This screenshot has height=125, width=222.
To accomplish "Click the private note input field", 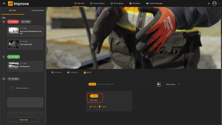I will pyautogui.click(x=126, y=84).
